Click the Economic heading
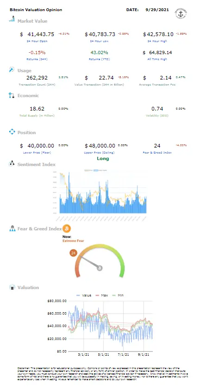Screen dimensions: 206x389 coord(28,95)
